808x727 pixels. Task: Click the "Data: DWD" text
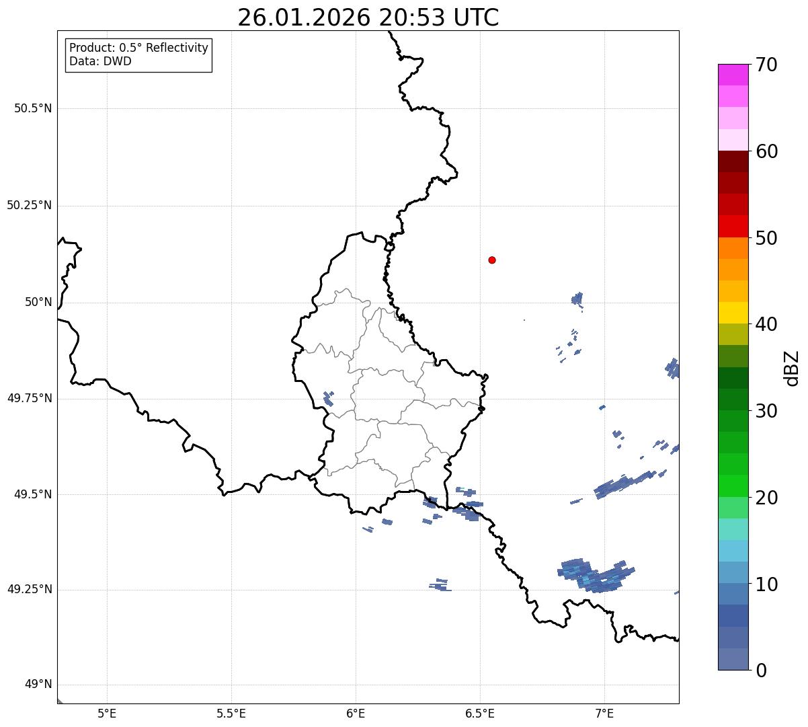tap(100, 62)
